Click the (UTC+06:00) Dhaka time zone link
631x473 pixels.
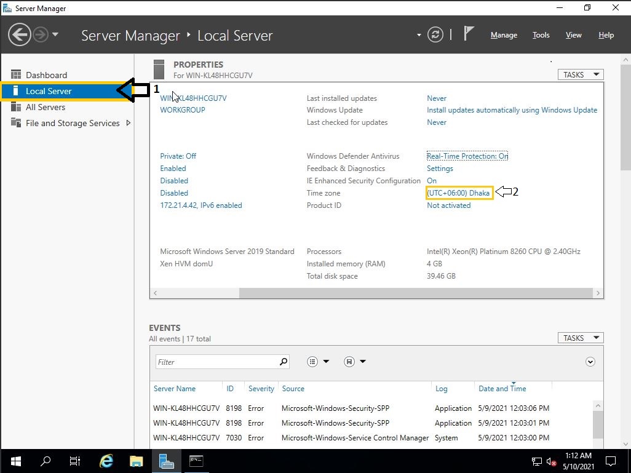[x=458, y=193]
